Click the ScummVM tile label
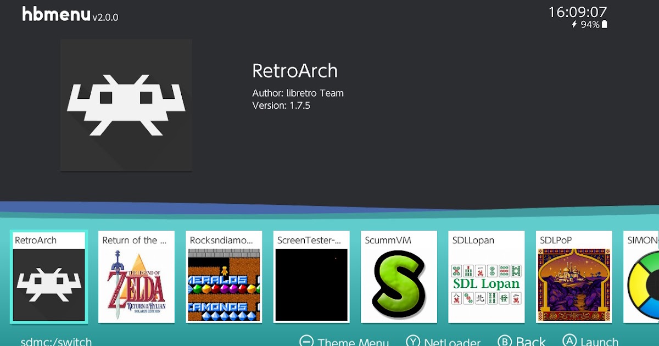Image resolution: width=659 pixels, height=346 pixels. coord(388,241)
